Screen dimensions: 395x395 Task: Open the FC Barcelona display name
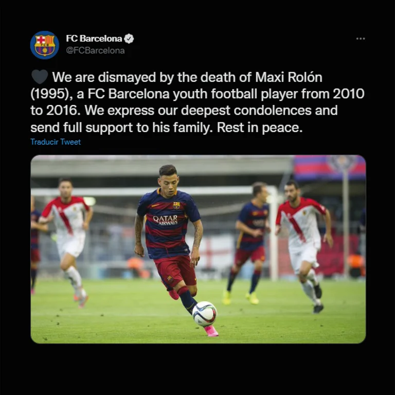coord(94,39)
